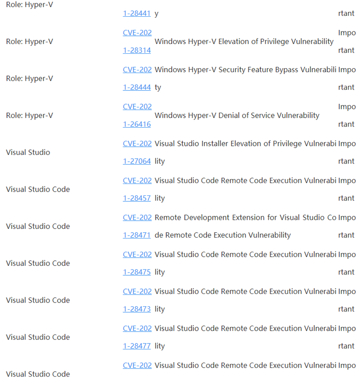Open the CVE link ending in 1-28314
The width and height of the screenshot is (364, 378).
(x=136, y=50)
